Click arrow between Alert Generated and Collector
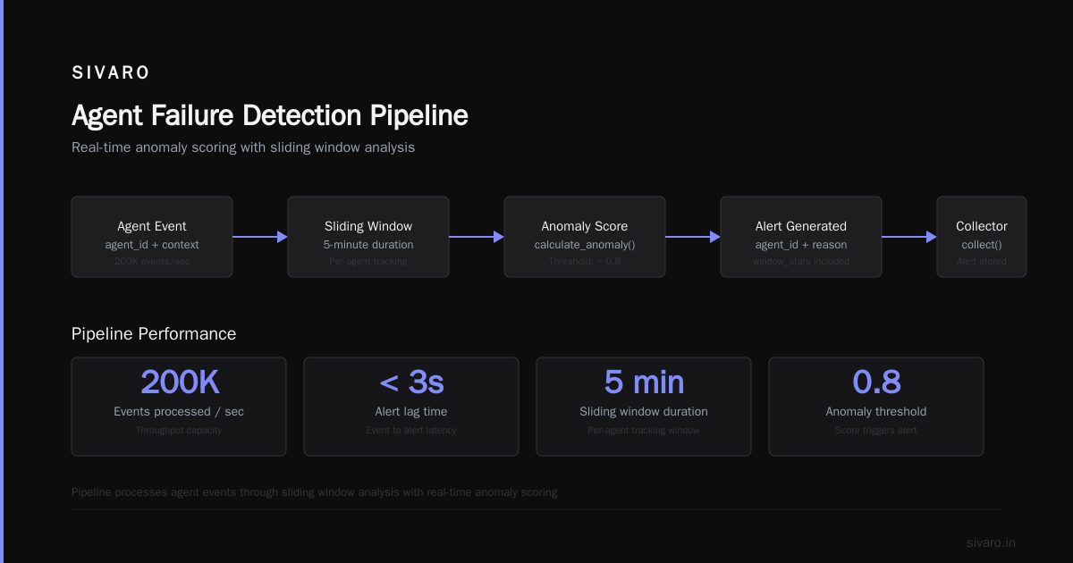Image resolution: width=1073 pixels, height=563 pixels. click(x=909, y=237)
